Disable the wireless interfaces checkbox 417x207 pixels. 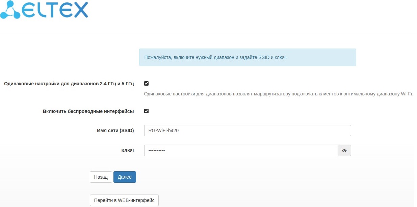[146, 111]
